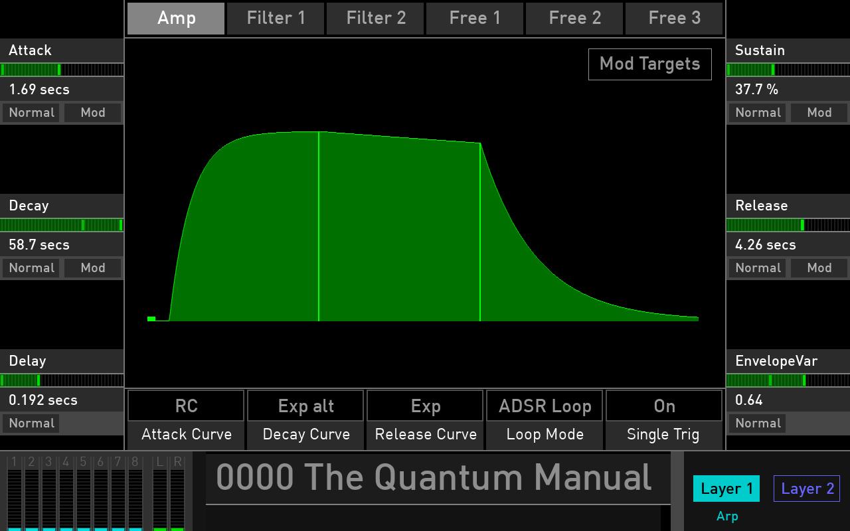Open the Free 1 envelope tab

(x=474, y=18)
